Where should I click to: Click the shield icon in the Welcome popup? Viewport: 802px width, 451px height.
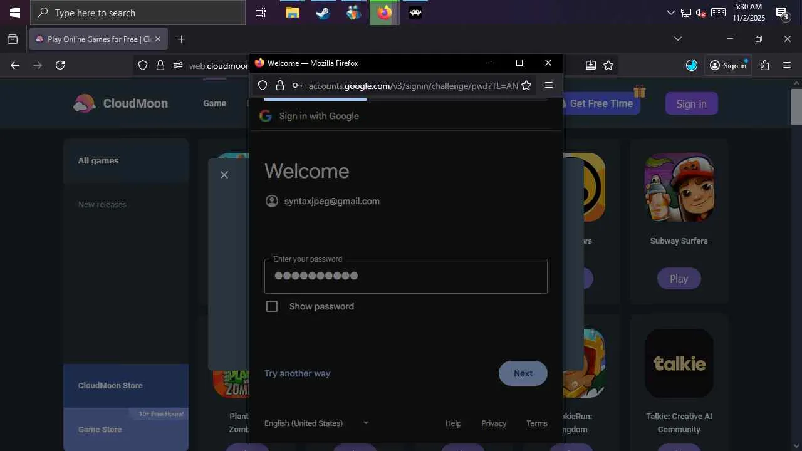click(x=263, y=86)
